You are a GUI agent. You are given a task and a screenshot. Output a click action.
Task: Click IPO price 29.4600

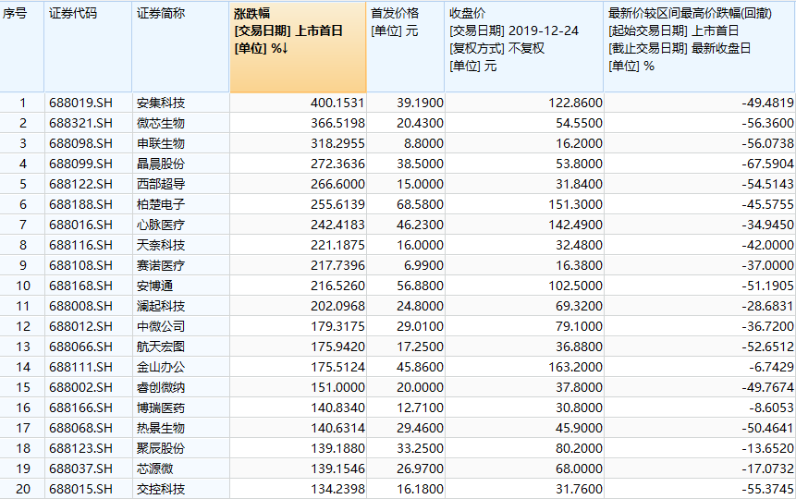coord(421,428)
